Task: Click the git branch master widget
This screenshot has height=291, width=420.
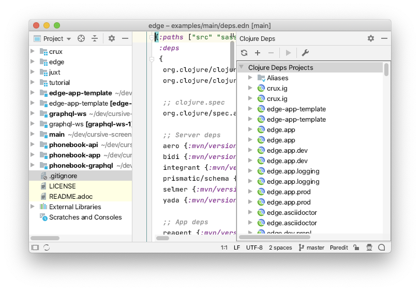Action: point(311,248)
